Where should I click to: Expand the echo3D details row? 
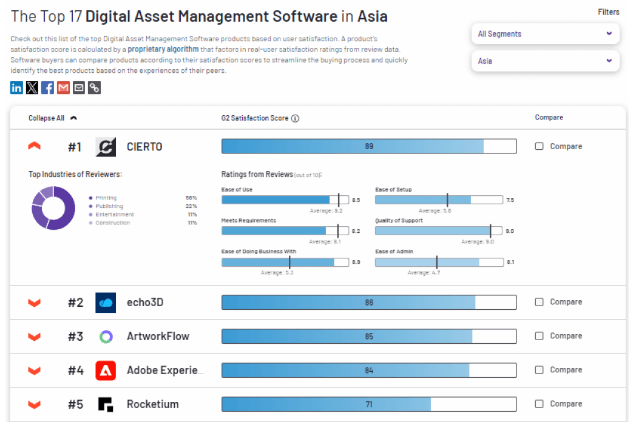point(35,303)
